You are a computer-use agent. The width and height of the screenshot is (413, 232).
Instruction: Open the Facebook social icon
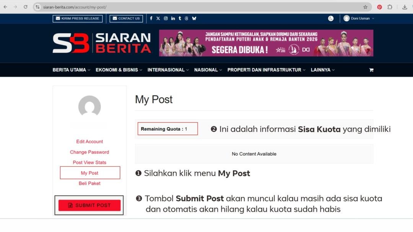tap(151, 18)
